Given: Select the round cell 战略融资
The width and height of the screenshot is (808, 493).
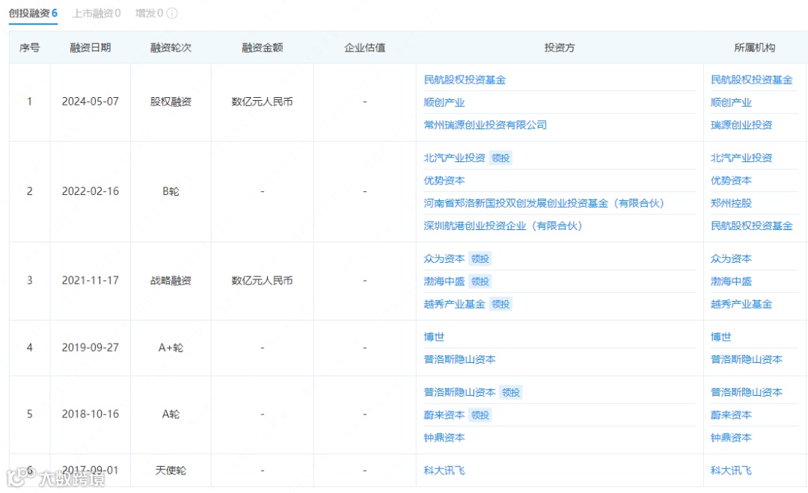Looking at the screenshot, I should 171,280.
